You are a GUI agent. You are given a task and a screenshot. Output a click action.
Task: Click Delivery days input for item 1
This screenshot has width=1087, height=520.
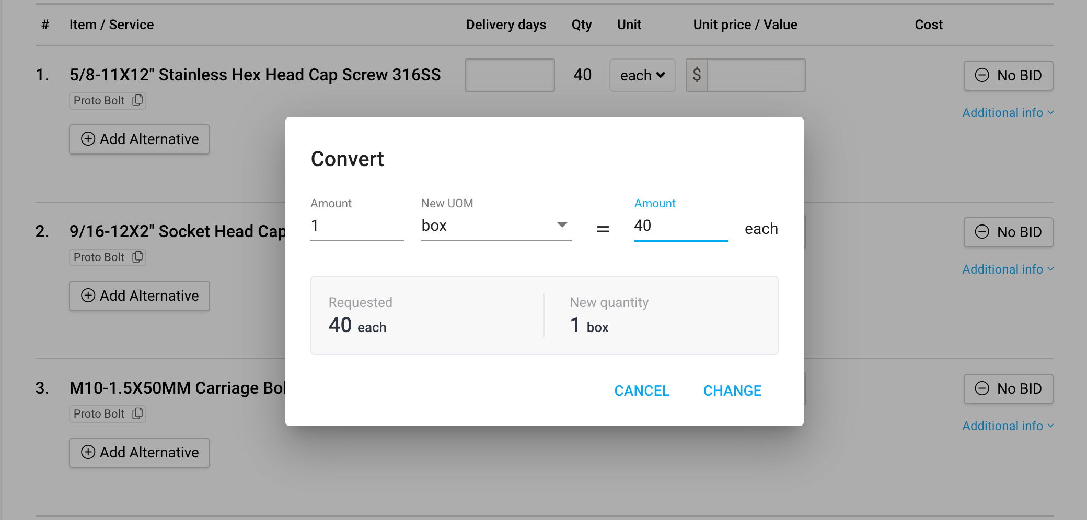tap(510, 76)
